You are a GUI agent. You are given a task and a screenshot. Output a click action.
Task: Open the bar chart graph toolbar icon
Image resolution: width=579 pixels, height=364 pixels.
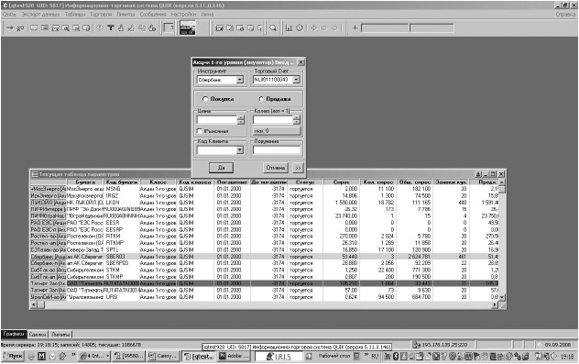[289, 28]
